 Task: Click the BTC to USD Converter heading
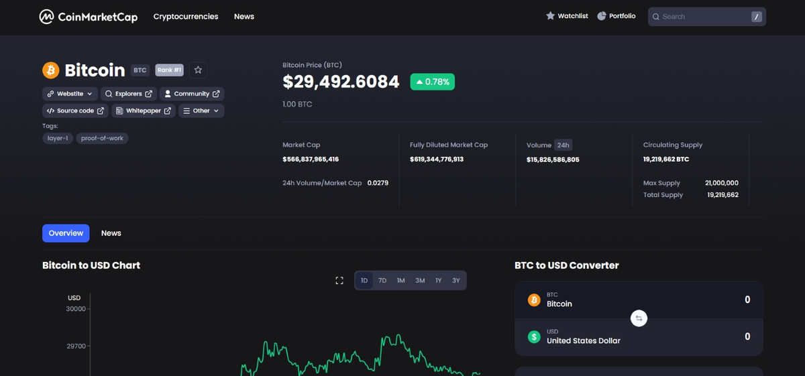[x=567, y=265]
